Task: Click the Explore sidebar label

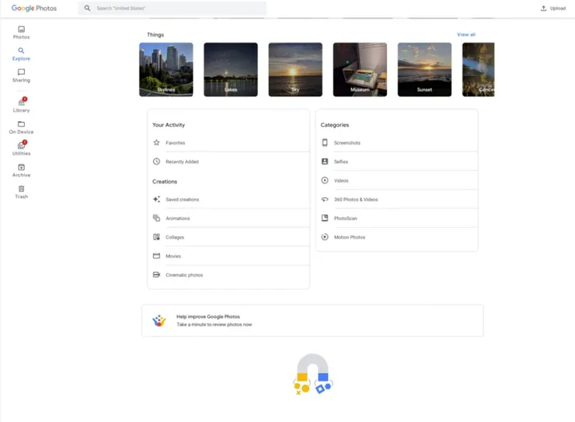Action: coord(21,58)
